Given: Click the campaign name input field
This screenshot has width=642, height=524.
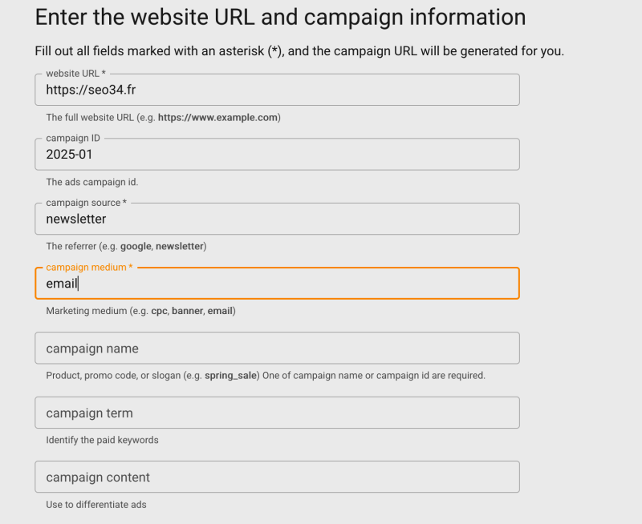Looking at the screenshot, I should point(276,348).
